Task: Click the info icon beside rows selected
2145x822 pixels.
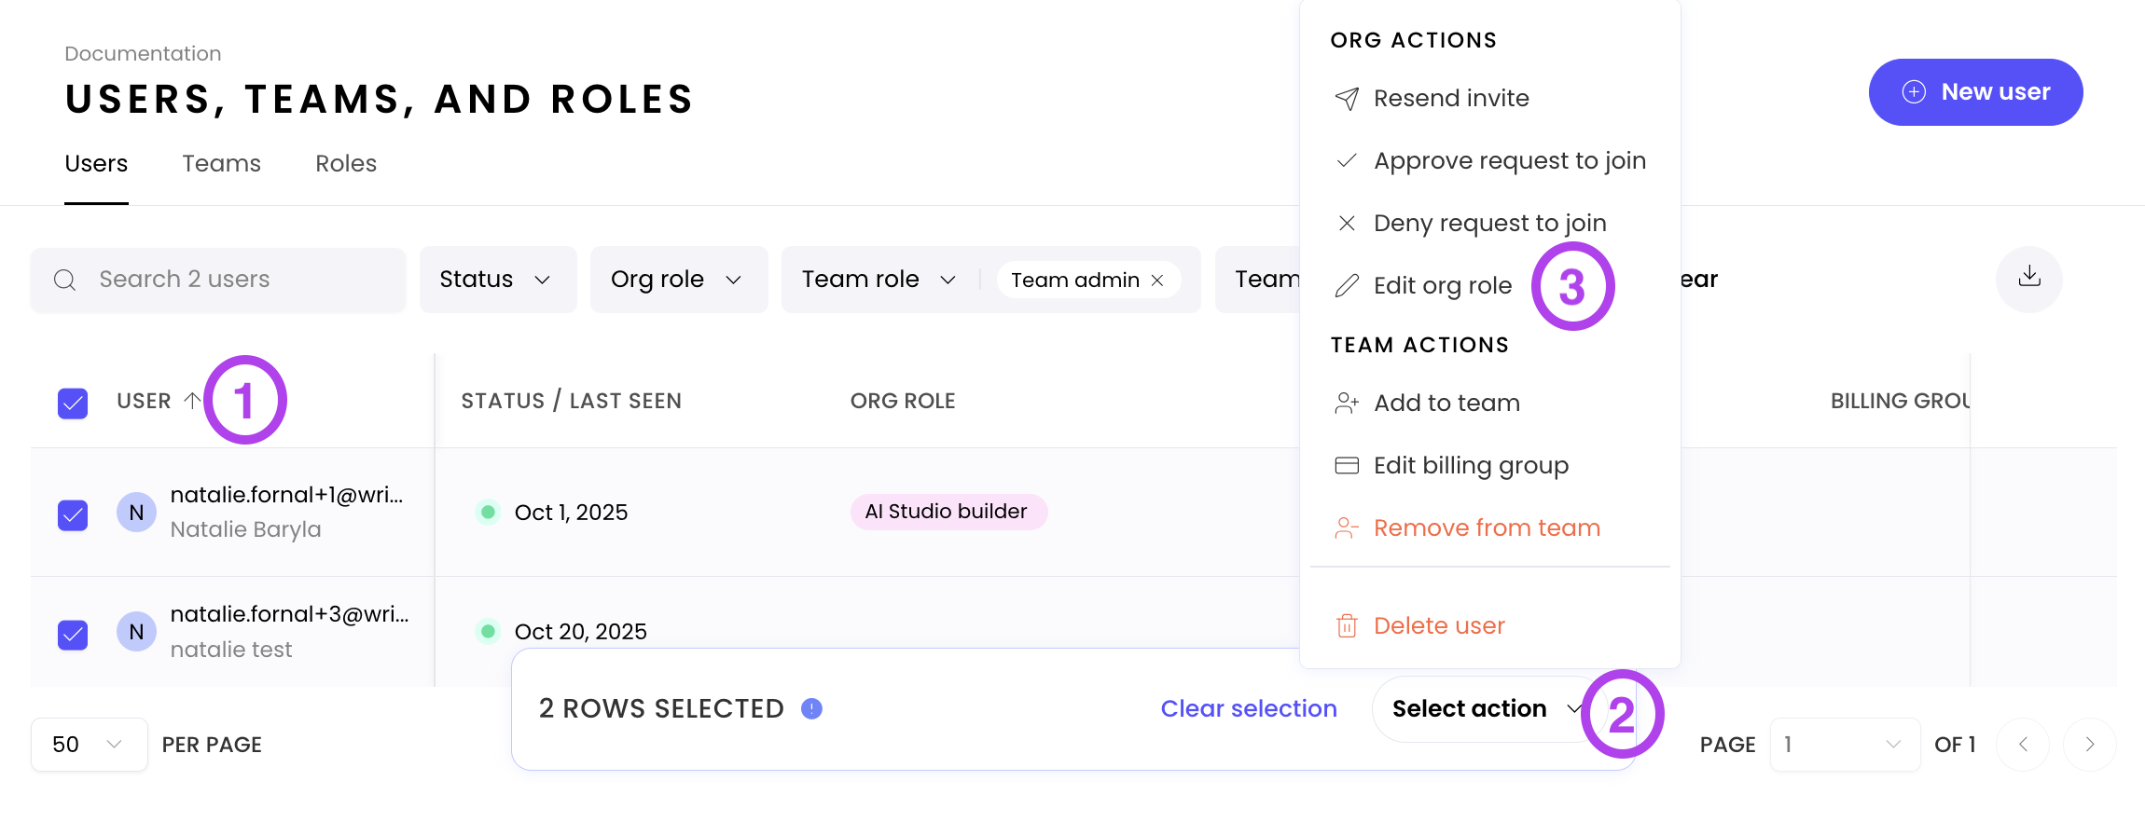Action: 811,709
